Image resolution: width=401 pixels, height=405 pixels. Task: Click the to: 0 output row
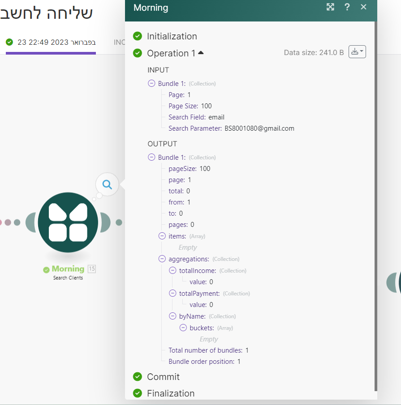[176, 213]
